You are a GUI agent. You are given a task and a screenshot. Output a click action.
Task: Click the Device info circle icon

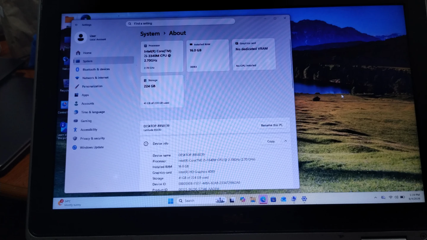tap(146, 144)
